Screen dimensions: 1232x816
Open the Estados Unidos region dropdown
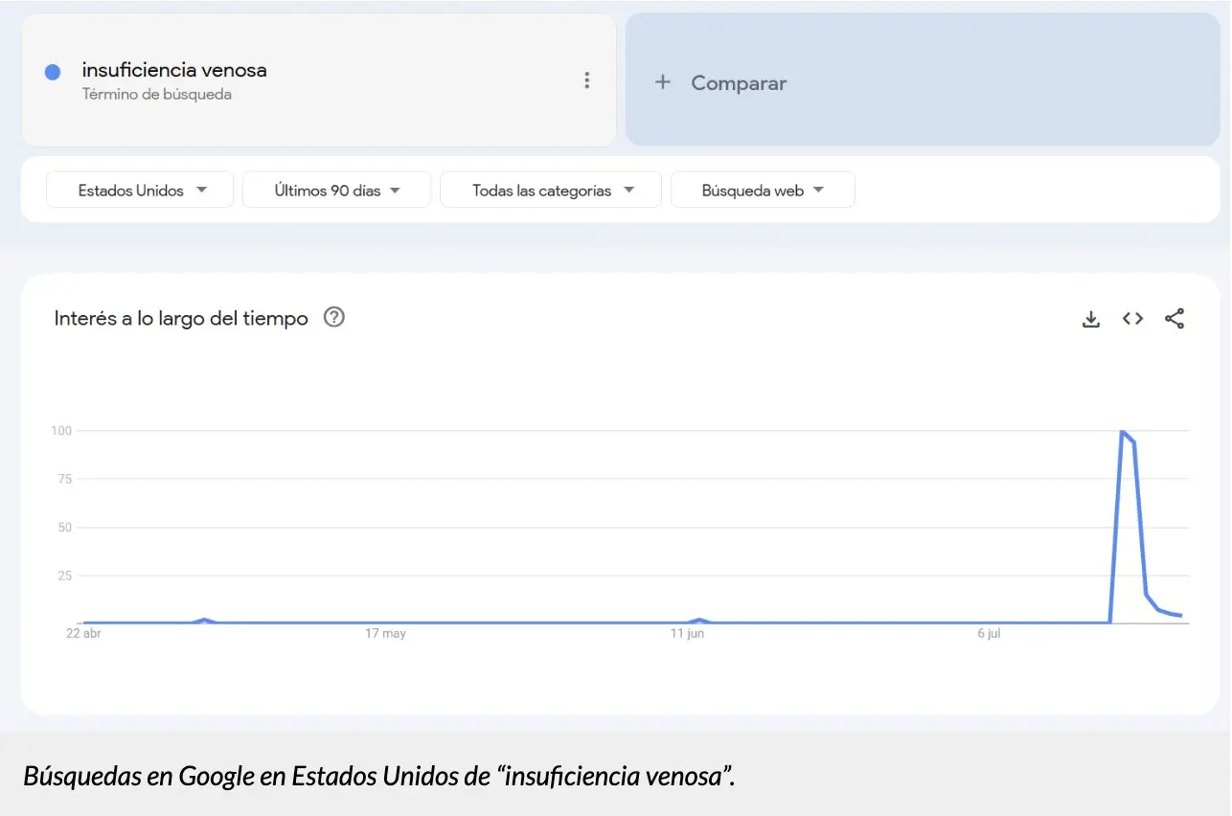tap(140, 190)
